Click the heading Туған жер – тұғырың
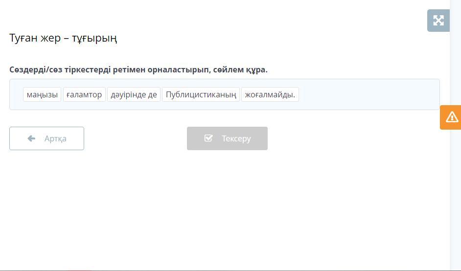The image size is (461, 271). (63, 38)
